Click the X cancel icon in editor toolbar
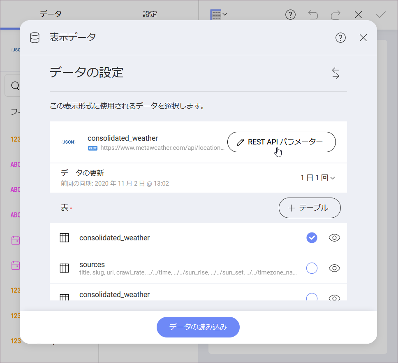This screenshot has width=398, height=363. pos(358,15)
